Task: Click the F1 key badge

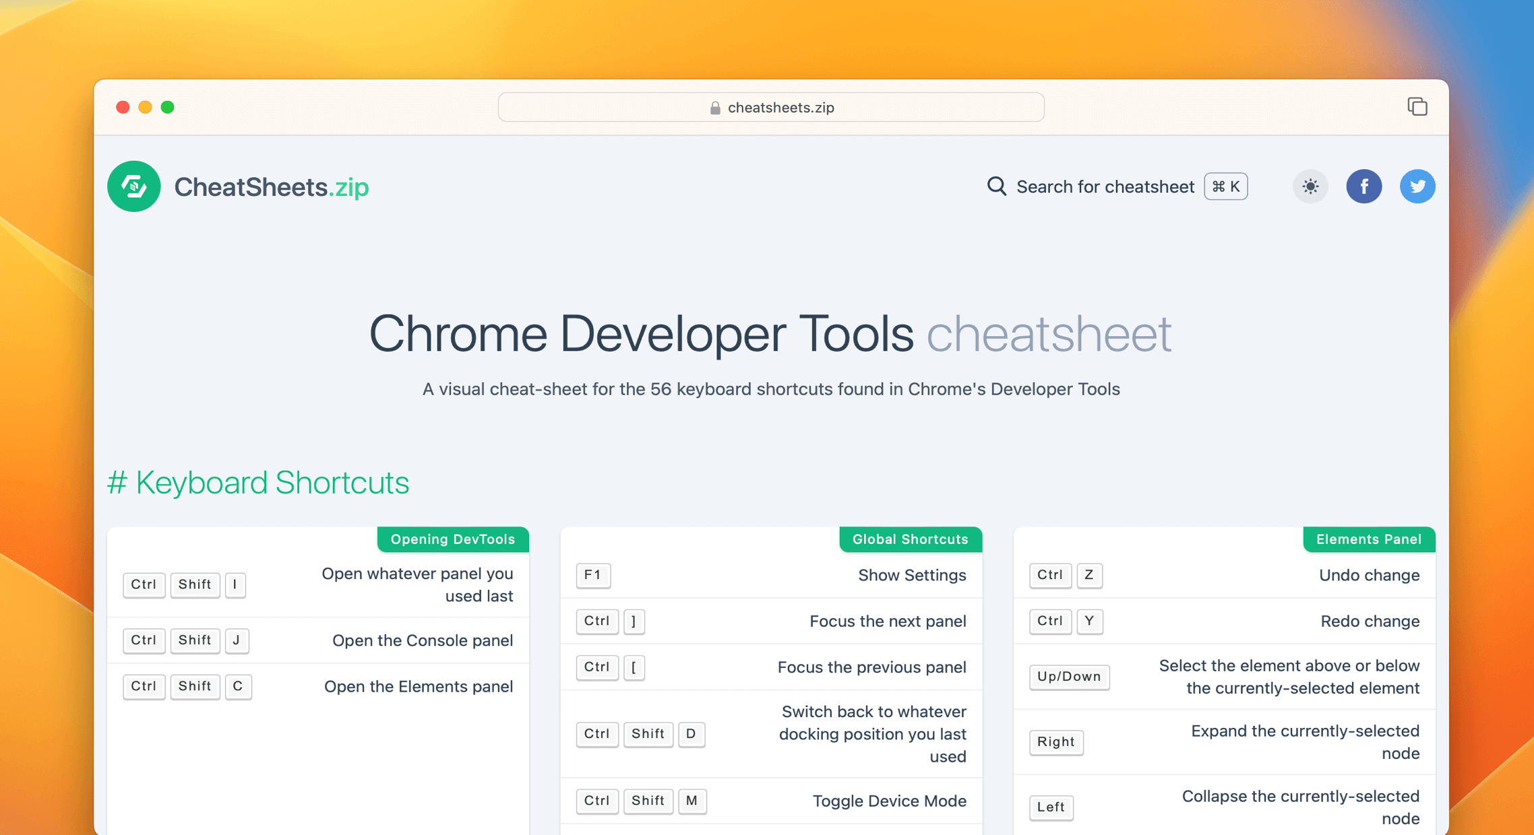Action: click(592, 575)
